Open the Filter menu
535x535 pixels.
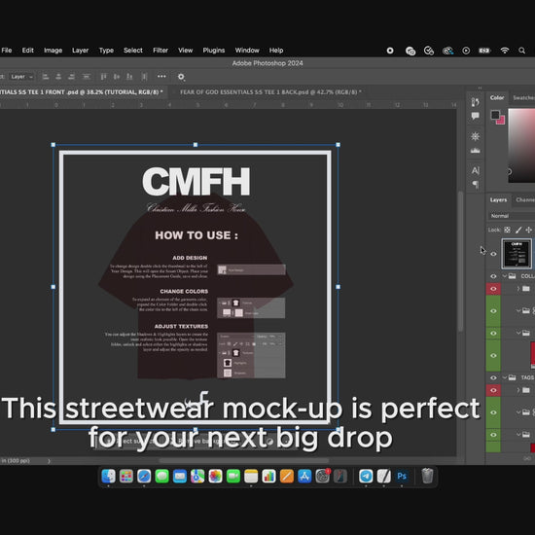click(160, 51)
